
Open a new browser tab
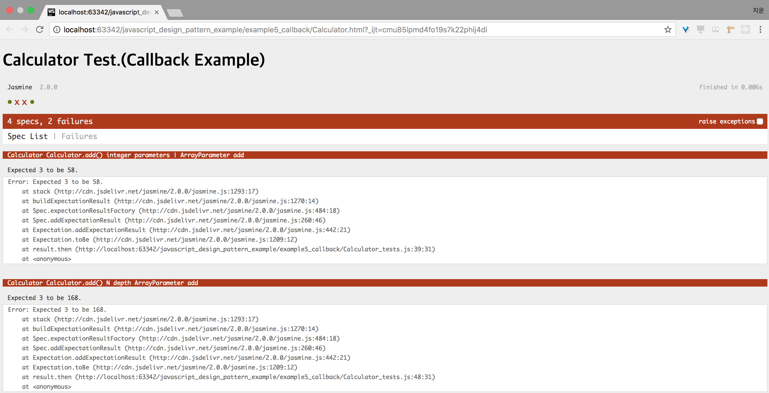coord(175,13)
